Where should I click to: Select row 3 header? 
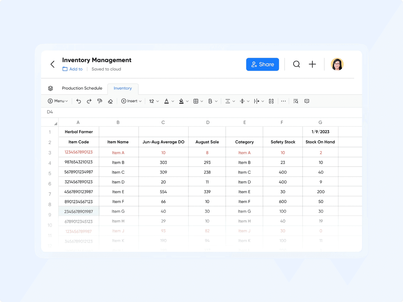pyautogui.click(x=50, y=153)
